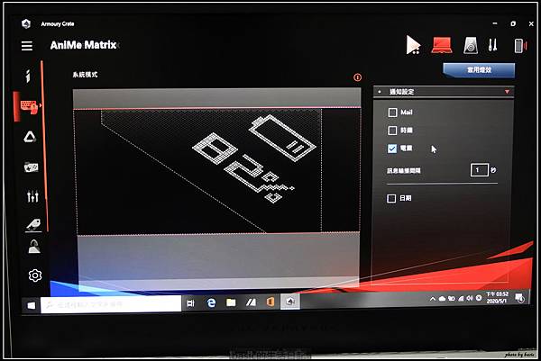This screenshot has height=361, width=541.
Task: Click the Armoury Crate logo in title bar
Action: point(26,23)
